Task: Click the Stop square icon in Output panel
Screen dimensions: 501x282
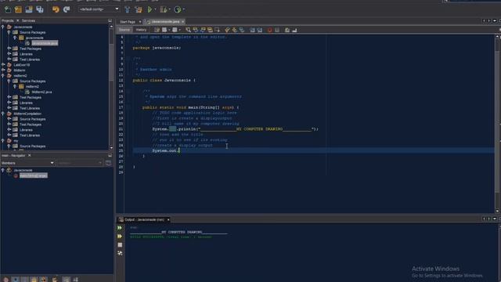Action: (120, 245)
